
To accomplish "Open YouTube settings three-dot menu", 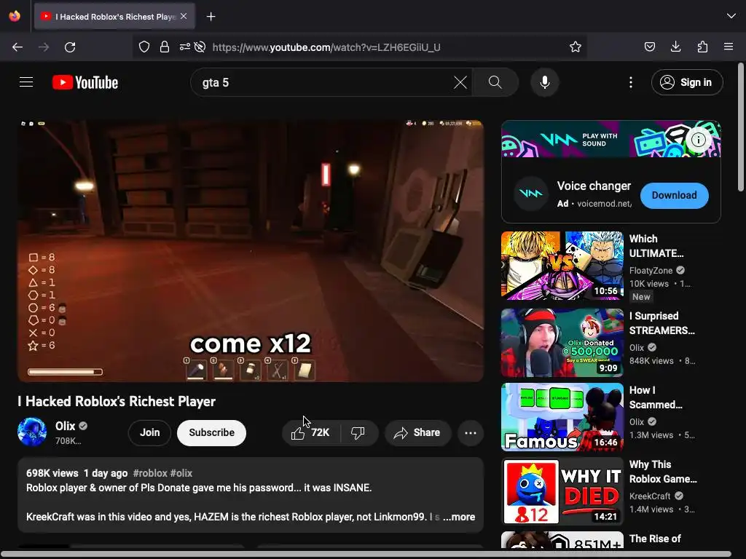I will click(631, 82).
